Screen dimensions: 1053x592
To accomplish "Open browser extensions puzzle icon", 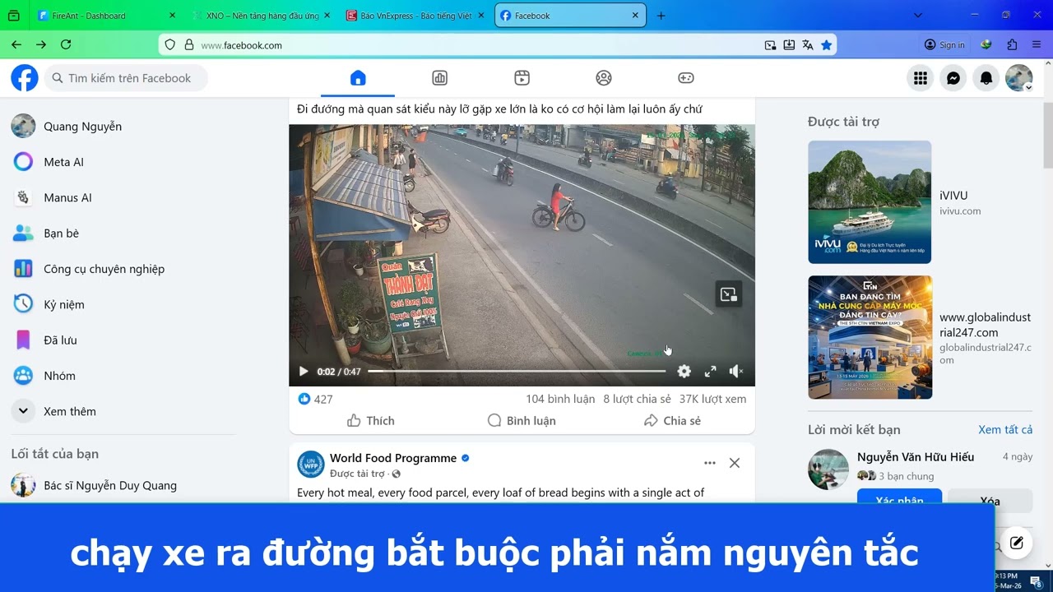I will 1012,45.
